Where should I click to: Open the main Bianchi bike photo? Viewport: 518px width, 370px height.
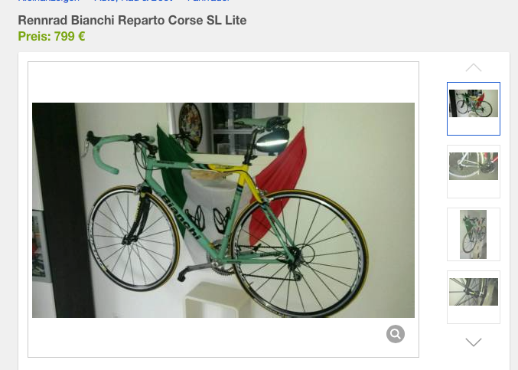[x=223, y=211]
